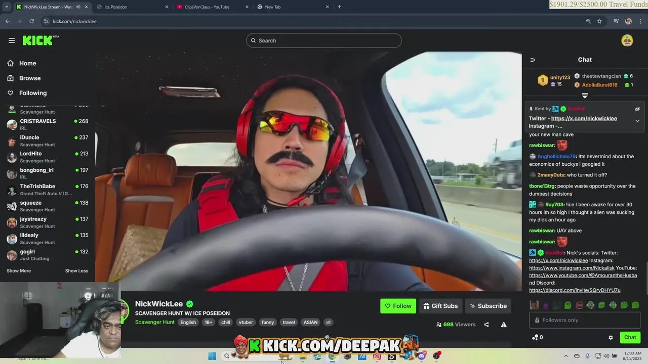Open the browser tab search dropdown
The width and height of the screenshot is (648, 364).
click(6, 7)
